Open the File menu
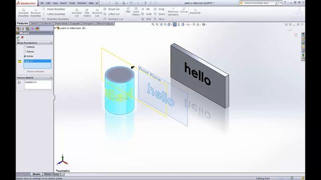 coord(42,3)
